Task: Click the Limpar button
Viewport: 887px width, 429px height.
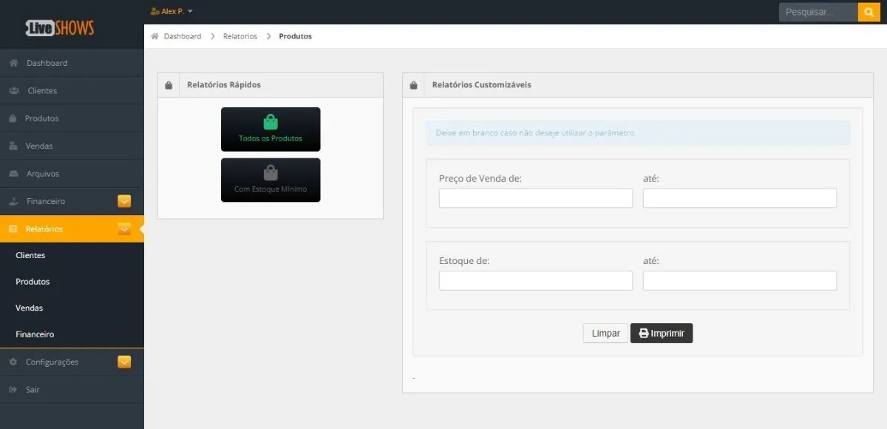Action: pyautogui.click(x=606, y=334)
